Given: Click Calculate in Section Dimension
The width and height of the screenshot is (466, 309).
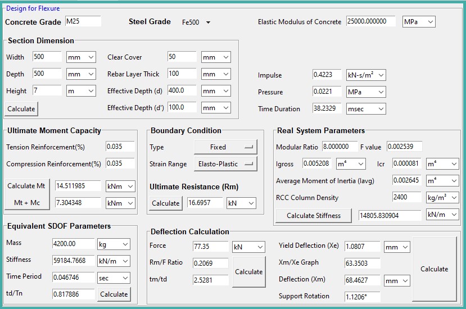Looking at the screenshot, I should 21,109.
